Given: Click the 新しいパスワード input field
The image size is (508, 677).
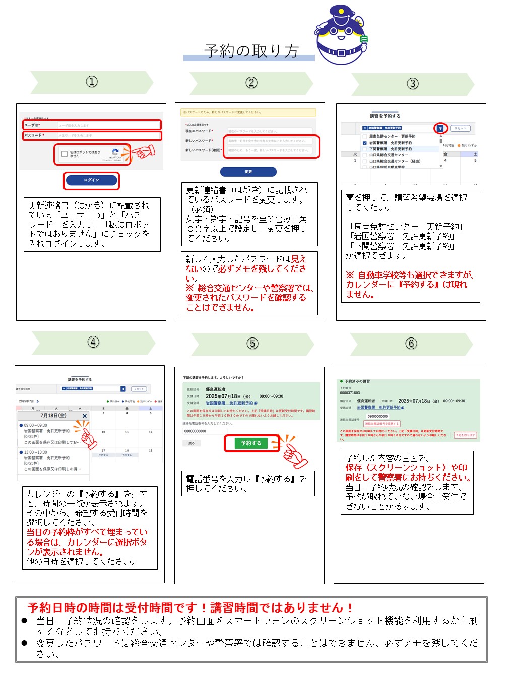Looking at the screenshot, I should click(x=270, y=141).
